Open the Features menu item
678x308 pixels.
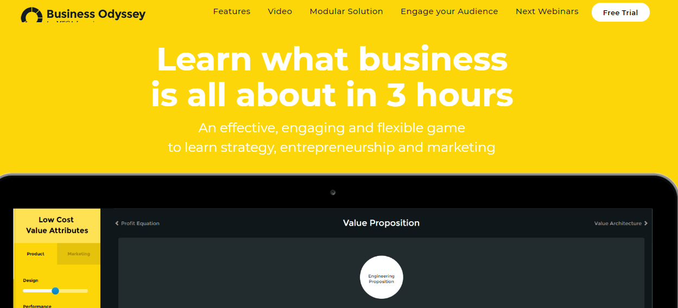tap(232, 11)
